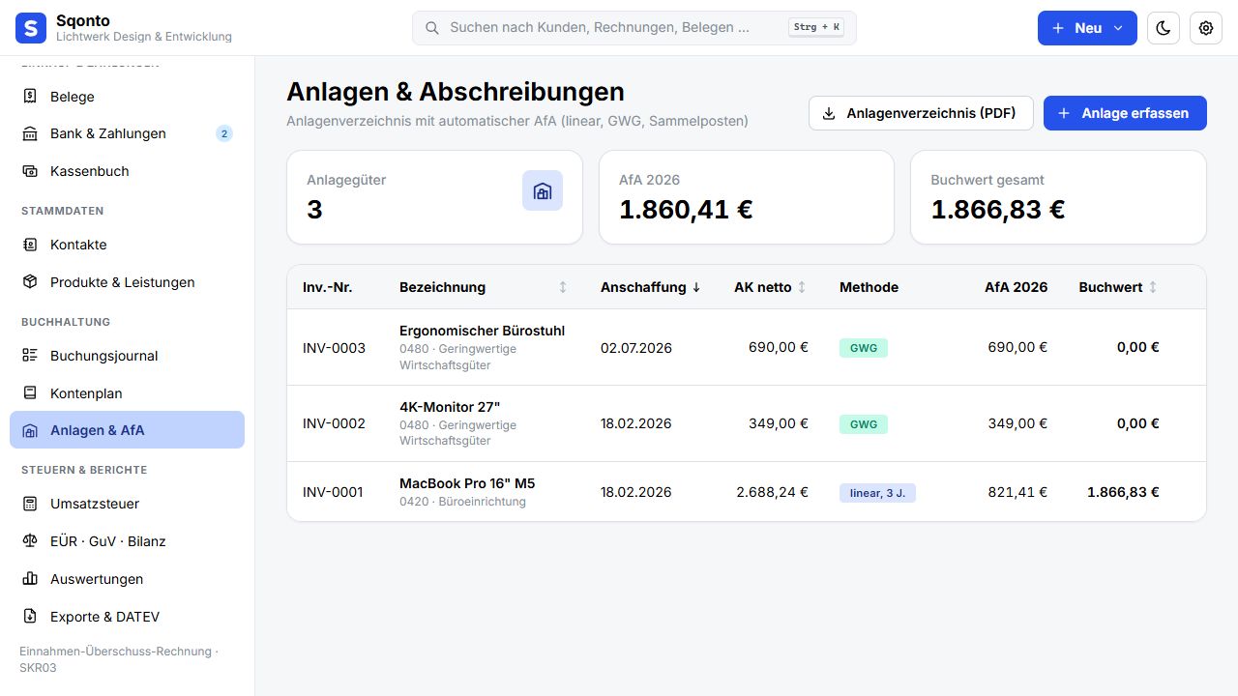This screenshot has height=696, width=1238.
Task: Click the INV-0001 inventory number
Action: coord(333,492)
